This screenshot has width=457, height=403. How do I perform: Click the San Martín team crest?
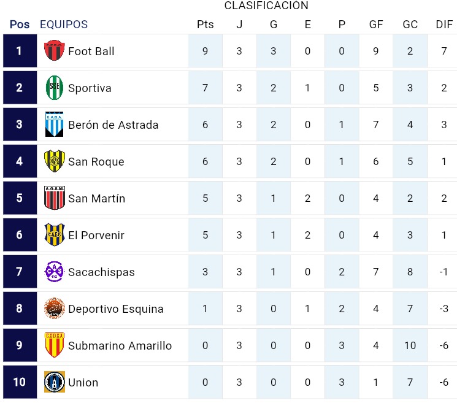[55, 198]
